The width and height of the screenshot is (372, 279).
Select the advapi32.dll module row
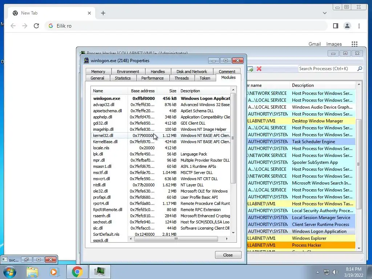pos(161,105)
